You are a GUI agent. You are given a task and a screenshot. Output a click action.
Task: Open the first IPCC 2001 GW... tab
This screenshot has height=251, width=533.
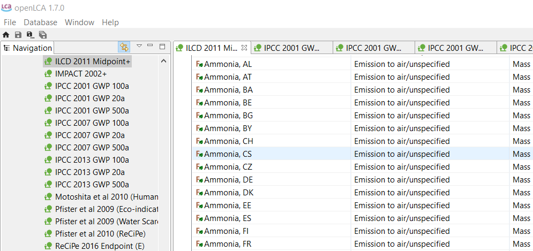291,48
